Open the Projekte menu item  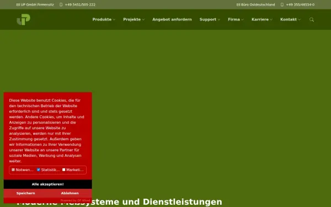(132, 19)
